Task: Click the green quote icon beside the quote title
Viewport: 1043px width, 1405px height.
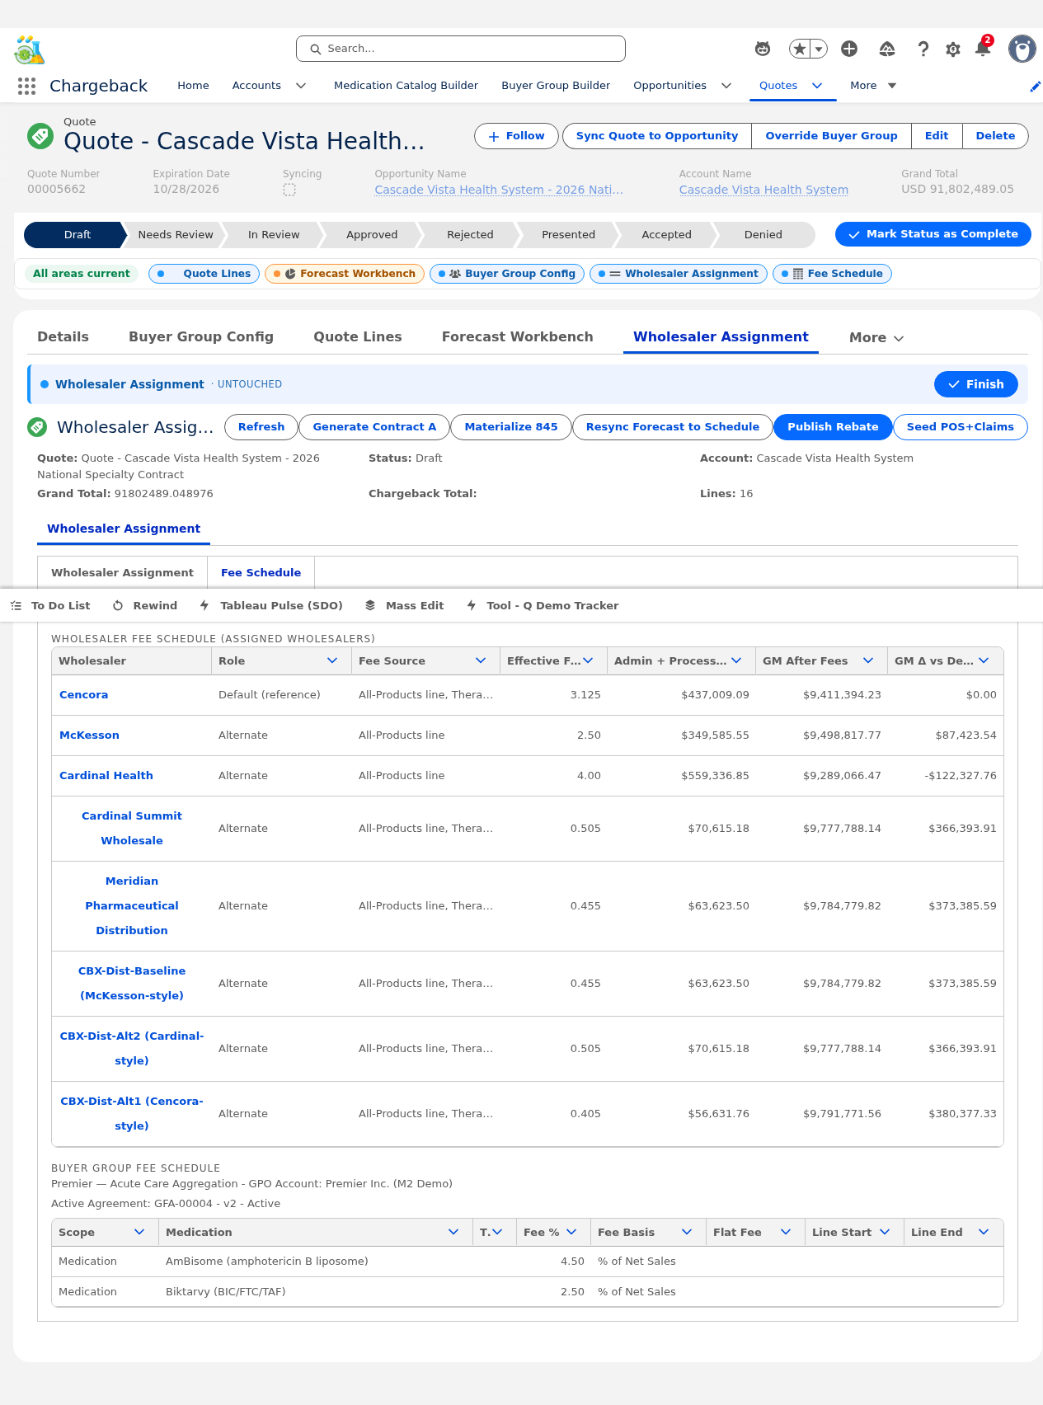Action: click(40, 135)
